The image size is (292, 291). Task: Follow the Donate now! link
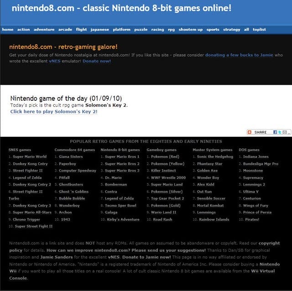97,61
